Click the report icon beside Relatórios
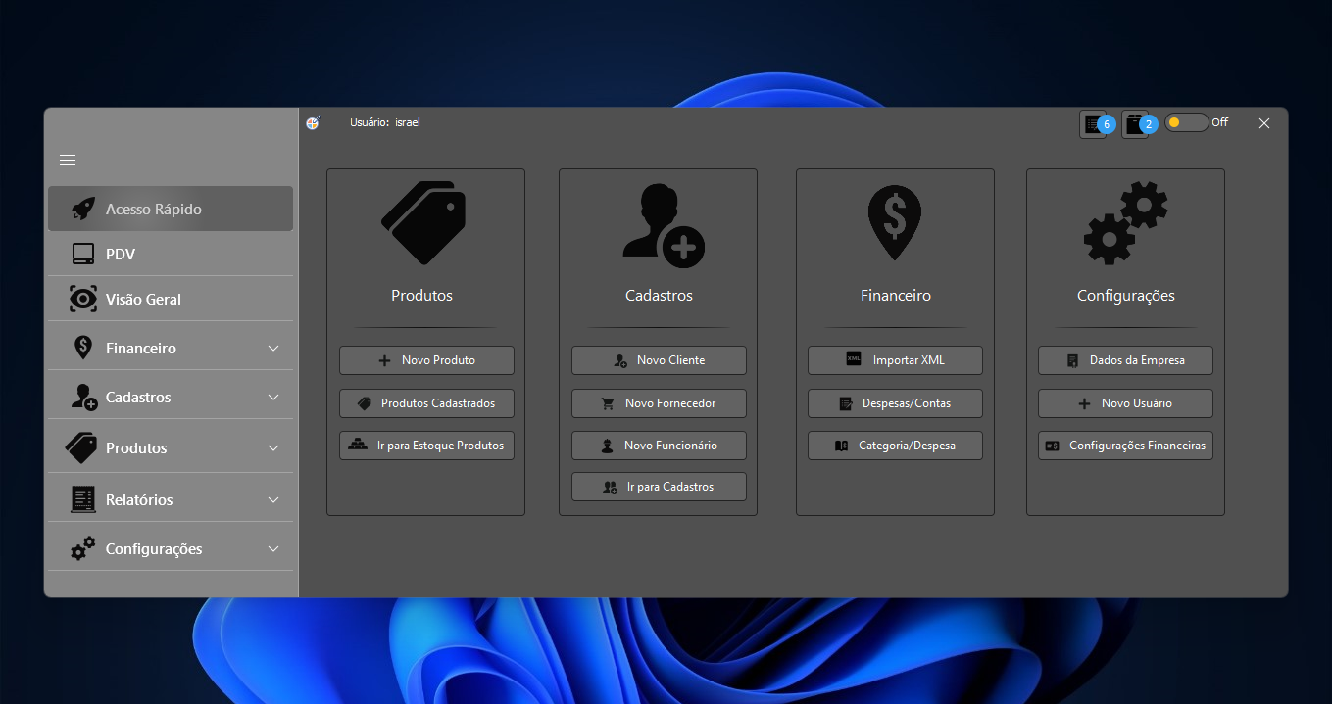1332x704 pixels. tap(83, 499)
